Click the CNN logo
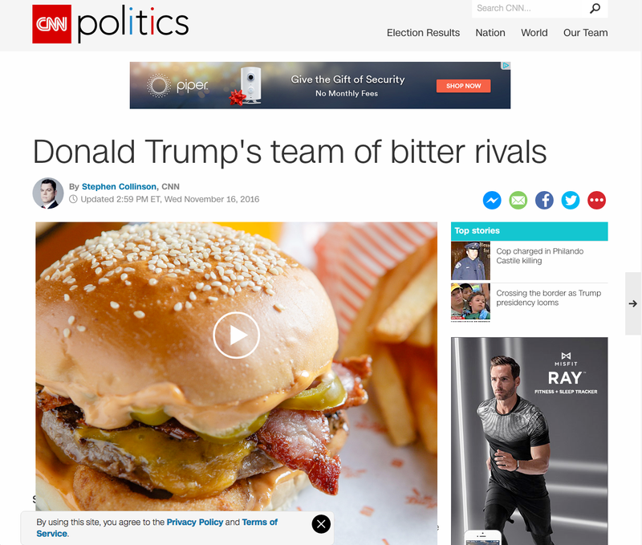642x545 pixels. (x=51, y=24)
